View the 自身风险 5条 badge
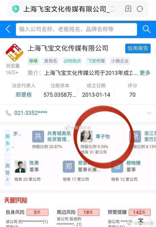Screen dimensions: 156x227 coord(38,212)
